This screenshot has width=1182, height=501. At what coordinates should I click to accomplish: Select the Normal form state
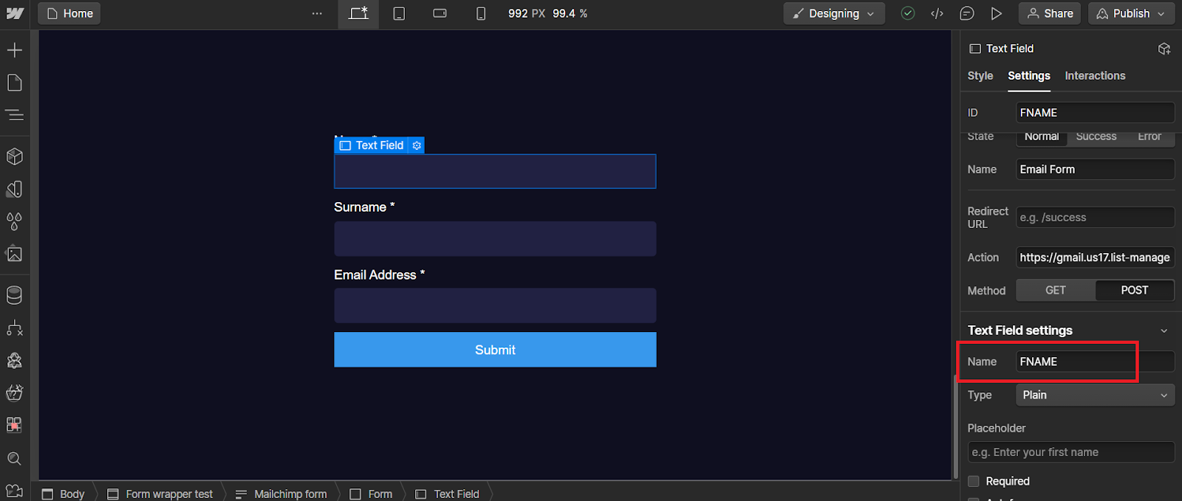pyautogui.click(x=1042, y=137)
